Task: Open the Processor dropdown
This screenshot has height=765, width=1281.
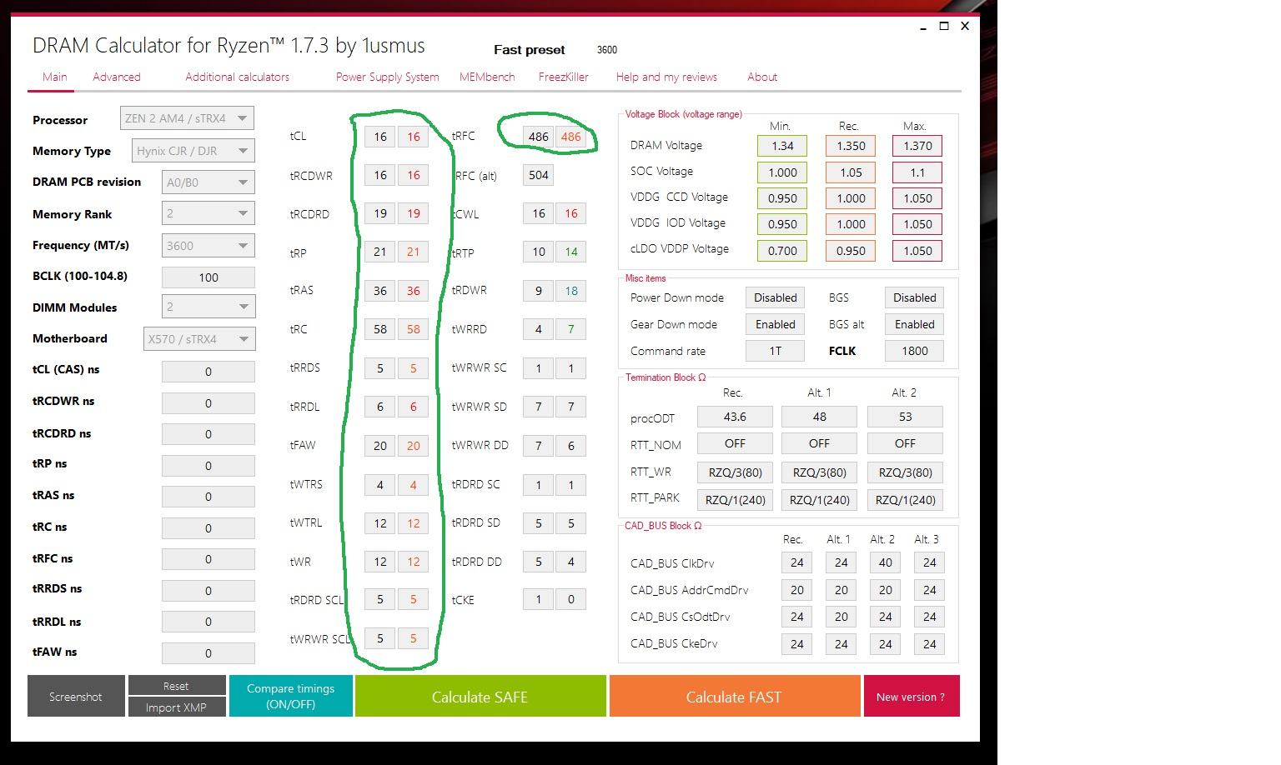Action: point(187,118)
